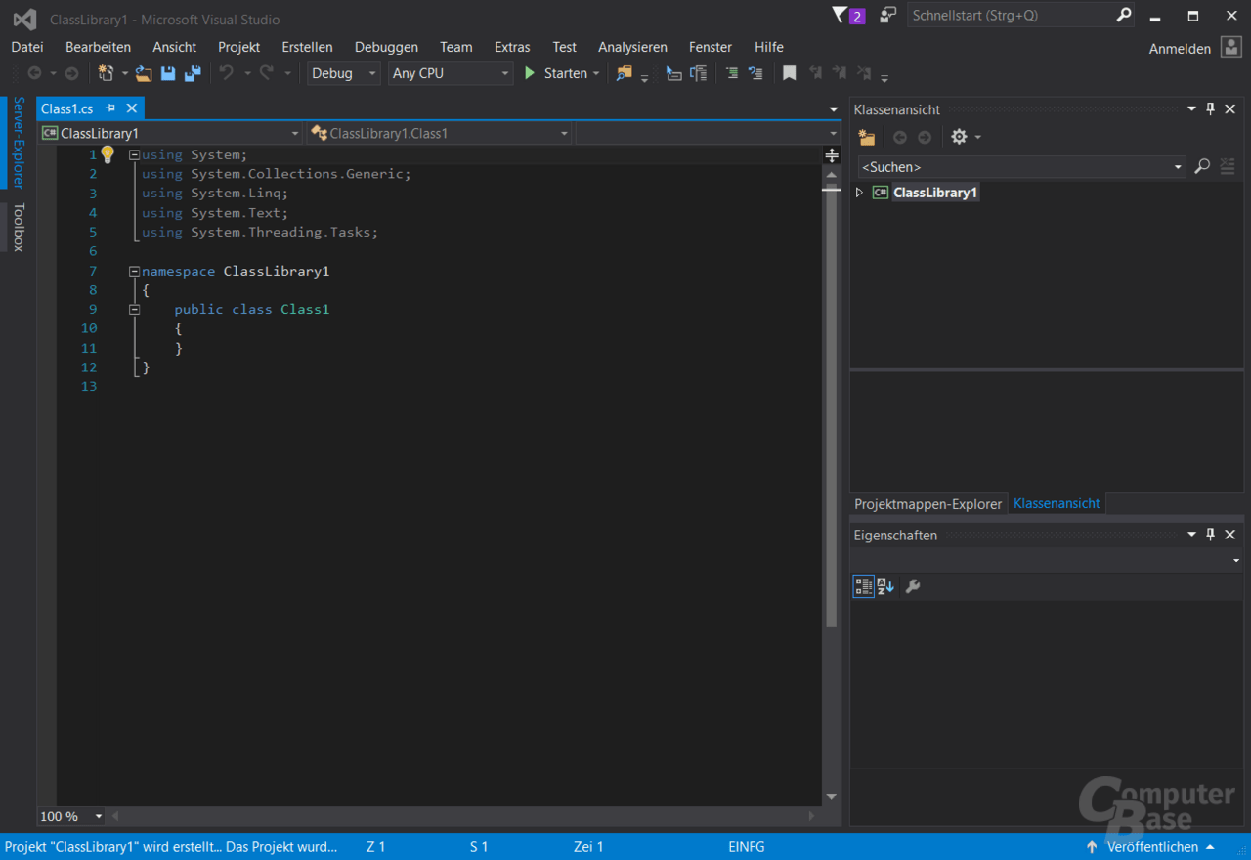Switch to the Projektmappen-Explorer tab
Screen dimensions: 1251x860
click(927, 503)
